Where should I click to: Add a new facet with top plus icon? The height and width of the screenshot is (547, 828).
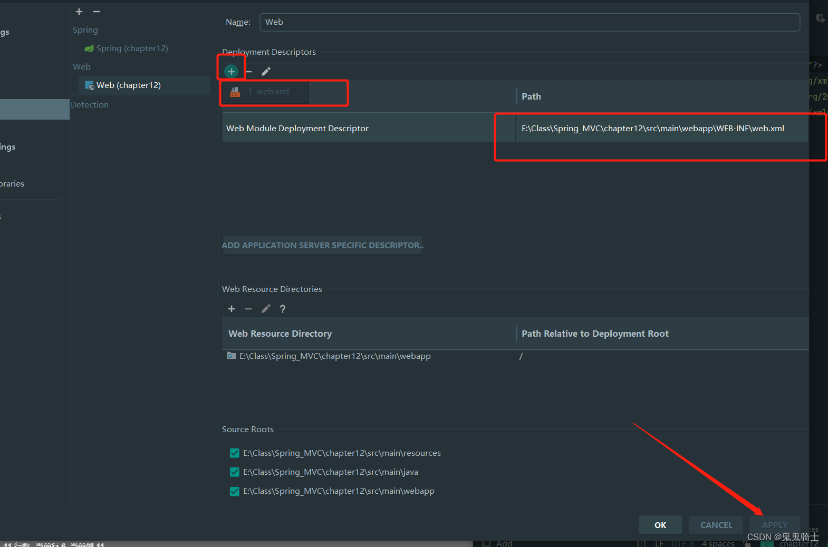pos(79,12)
